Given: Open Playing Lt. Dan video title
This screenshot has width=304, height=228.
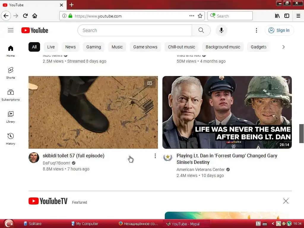Looking at the screenshot, I should pos(227,159).
